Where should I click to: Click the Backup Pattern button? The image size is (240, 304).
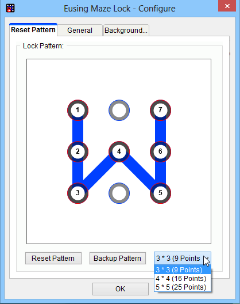117,259
